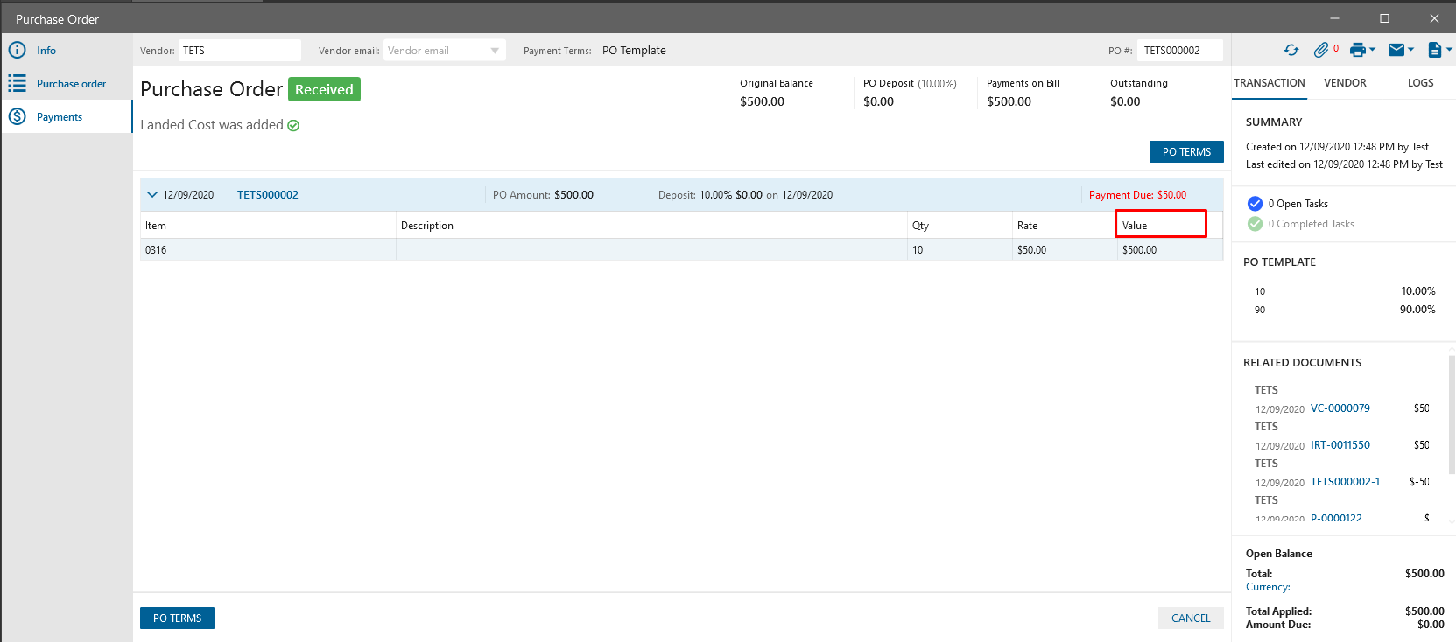
Task: Open the document options dropdown arrow
Action: (x=1449, y=50)
